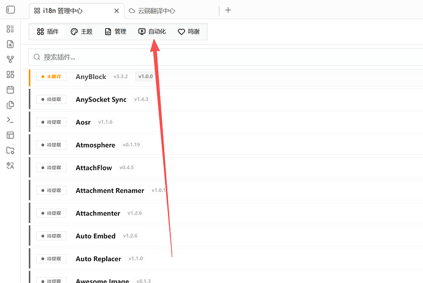This screenshot has width=423, height=283.
Task: Click the 待提取 badge on Attachmenter
Action: (51, 213)
